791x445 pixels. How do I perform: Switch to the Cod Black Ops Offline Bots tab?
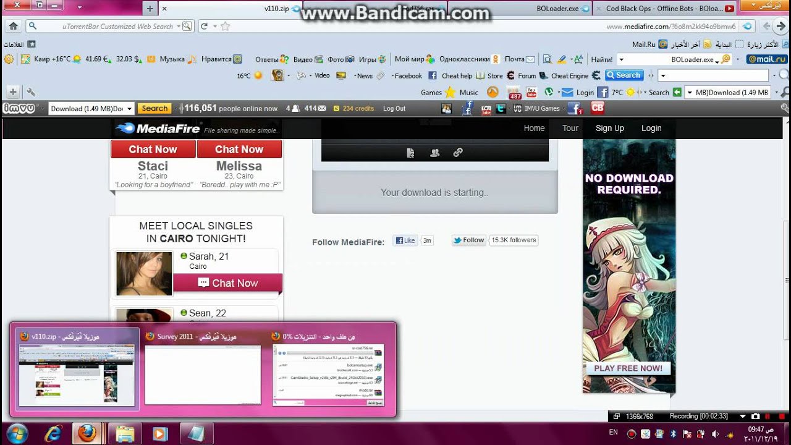(664, 9)
